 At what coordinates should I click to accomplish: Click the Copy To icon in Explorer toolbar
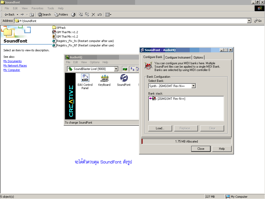pyautogui.click(x=87, y=15)
